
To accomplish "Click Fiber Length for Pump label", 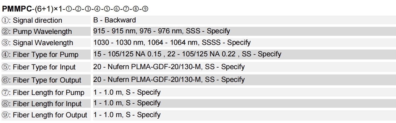I will (43, 93).
